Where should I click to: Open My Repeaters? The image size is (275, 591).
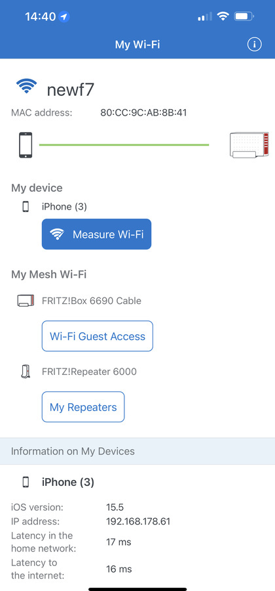tap(83, 407)
